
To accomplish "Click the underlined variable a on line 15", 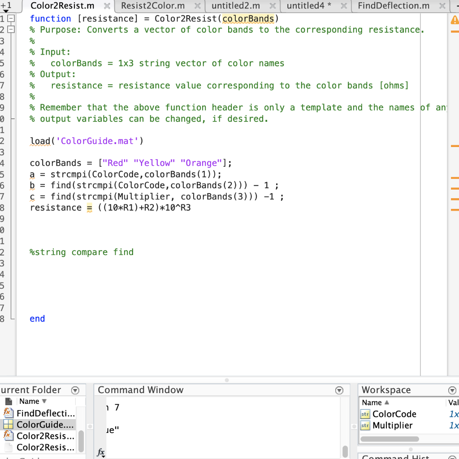I will click(32, 174).
